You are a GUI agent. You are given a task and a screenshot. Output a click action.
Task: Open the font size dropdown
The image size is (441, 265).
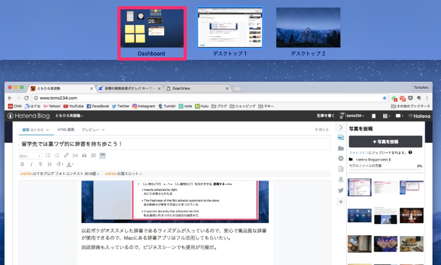click(60, 164)
